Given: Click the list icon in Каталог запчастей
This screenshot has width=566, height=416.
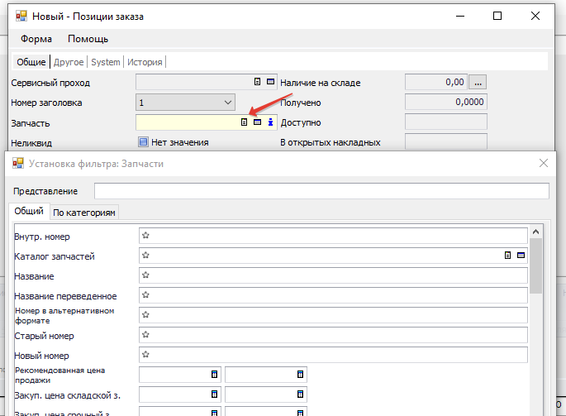Looking at the screenshot, I should click(508, 256).
